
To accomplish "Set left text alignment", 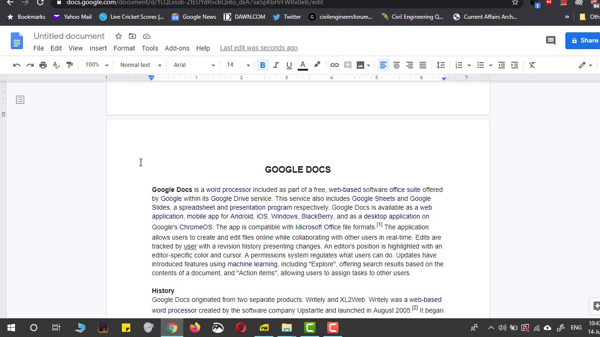I will [383, 65].
